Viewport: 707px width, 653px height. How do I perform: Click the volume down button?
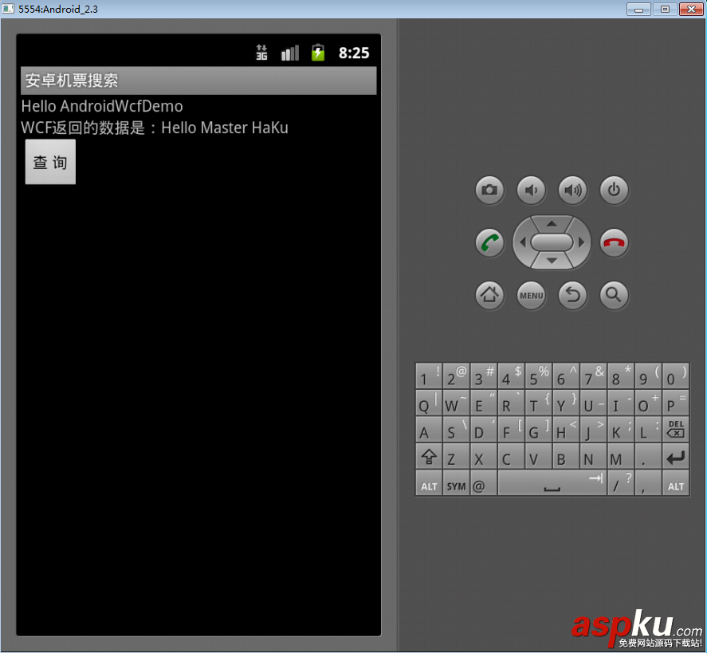click(x=531, y=190)
